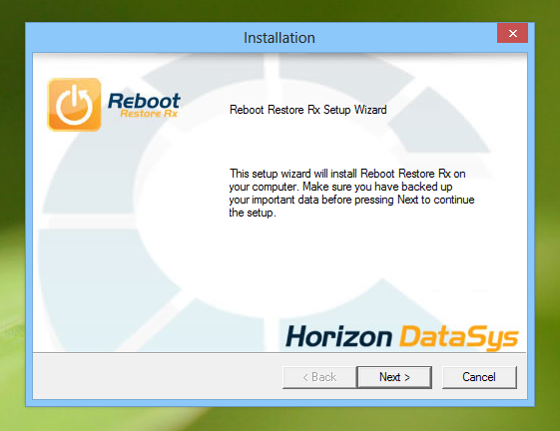Image resolution: width=560 pixels, height=431 pixels.
Task: Click the blue "Reboot" logo wordmark
Action: click(x=144, y=101)
